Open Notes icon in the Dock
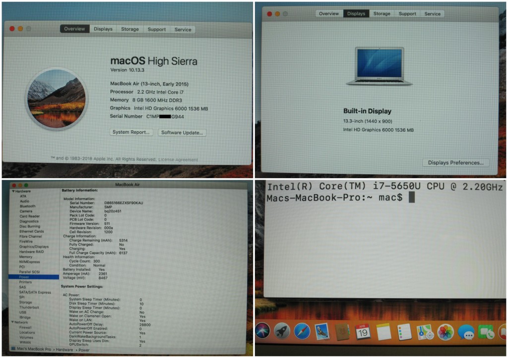Image resolution: width=508 pixels, height=358 pixels. click(x=384, y=332)
